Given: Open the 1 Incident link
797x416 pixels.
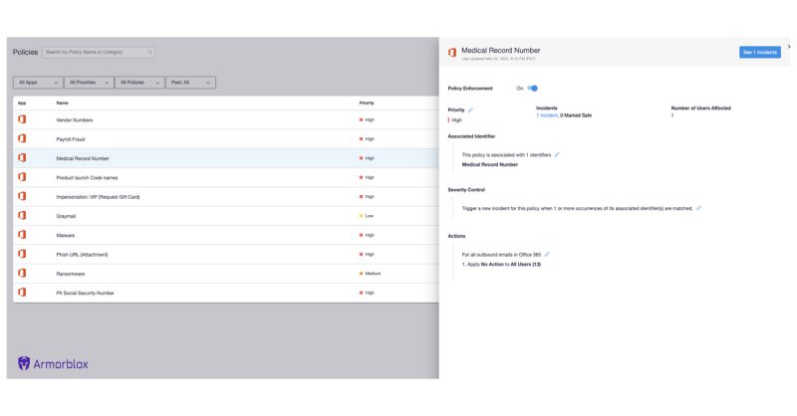Looking at the screenshot, I should coord(547,115).
